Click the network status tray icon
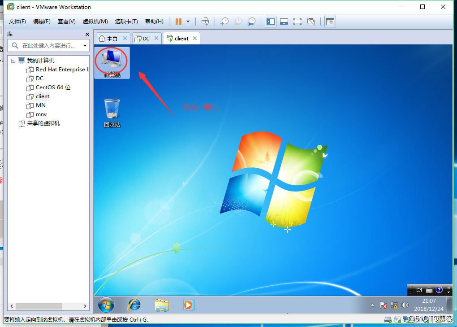Image resolution: width=457 pixels, height=327 pixels. (394, 305)
